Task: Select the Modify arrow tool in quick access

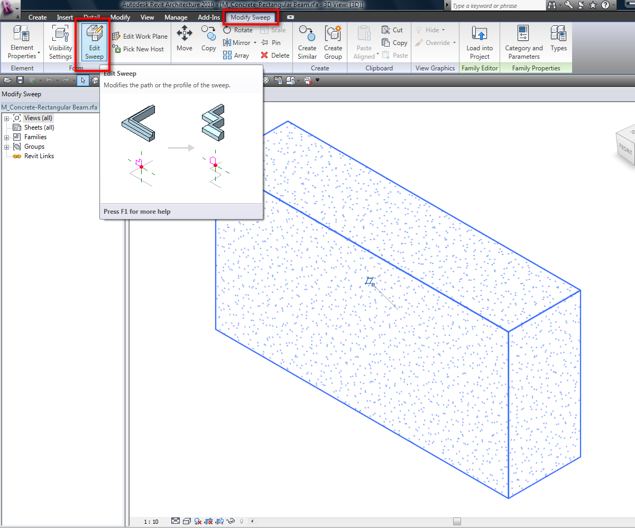Action: [x=83, y=80]
